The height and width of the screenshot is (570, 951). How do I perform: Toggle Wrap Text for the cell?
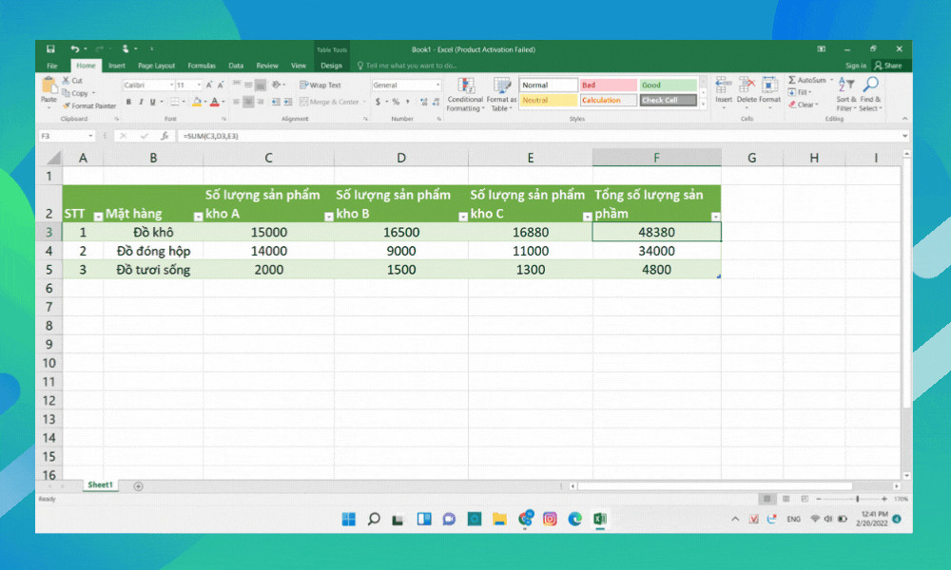tap(320, 85)
